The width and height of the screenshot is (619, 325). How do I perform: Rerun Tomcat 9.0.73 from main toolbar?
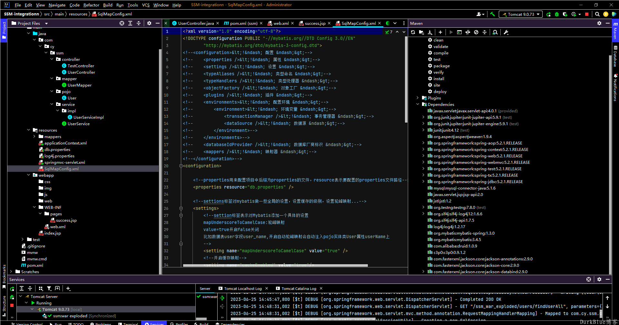point(548,14)
